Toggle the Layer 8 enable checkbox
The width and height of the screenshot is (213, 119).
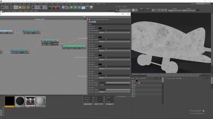pos(99,26)
